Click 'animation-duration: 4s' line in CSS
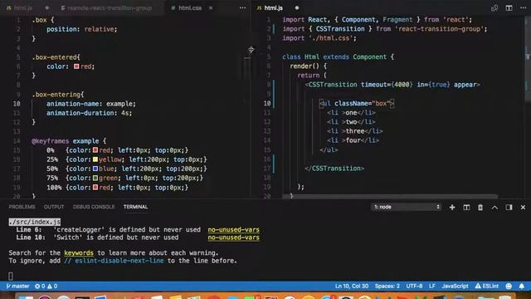 [x=90, y=113]
